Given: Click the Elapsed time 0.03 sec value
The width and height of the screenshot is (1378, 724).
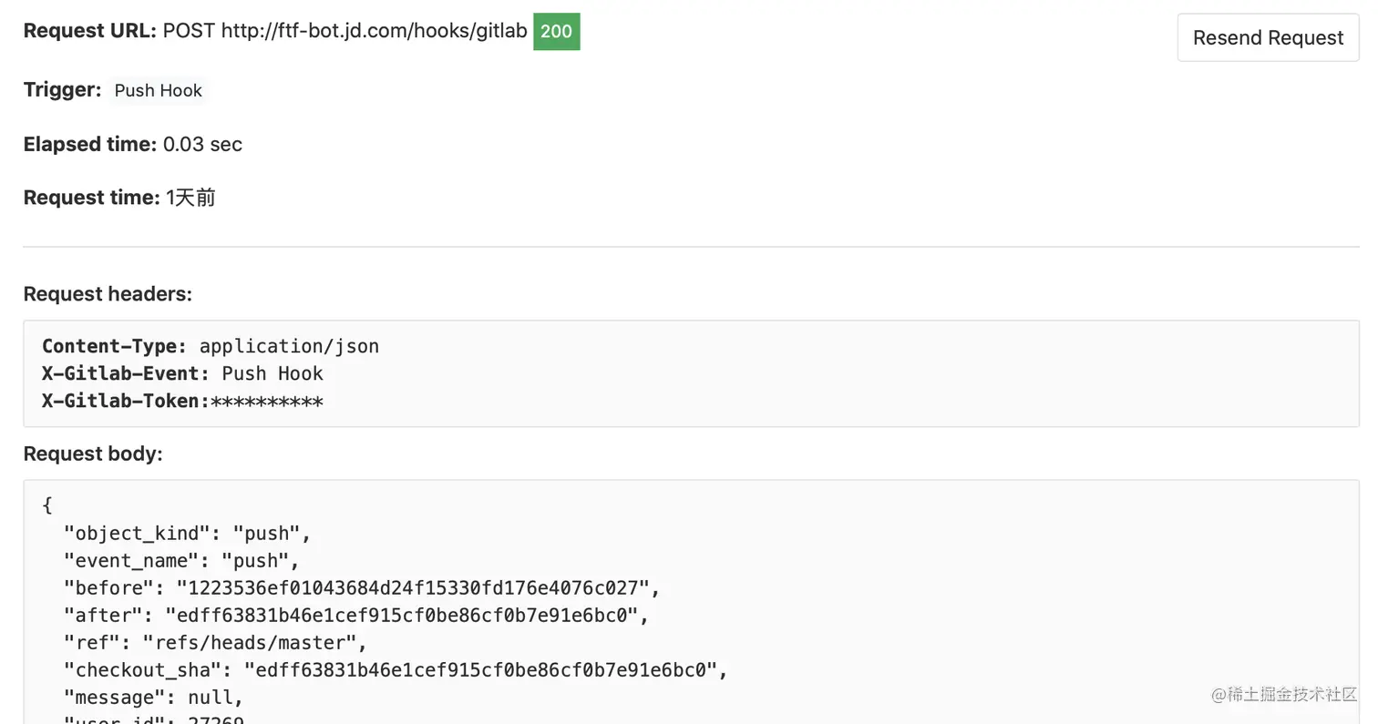Looking at the screenshot, I should [x=202, y=144].
